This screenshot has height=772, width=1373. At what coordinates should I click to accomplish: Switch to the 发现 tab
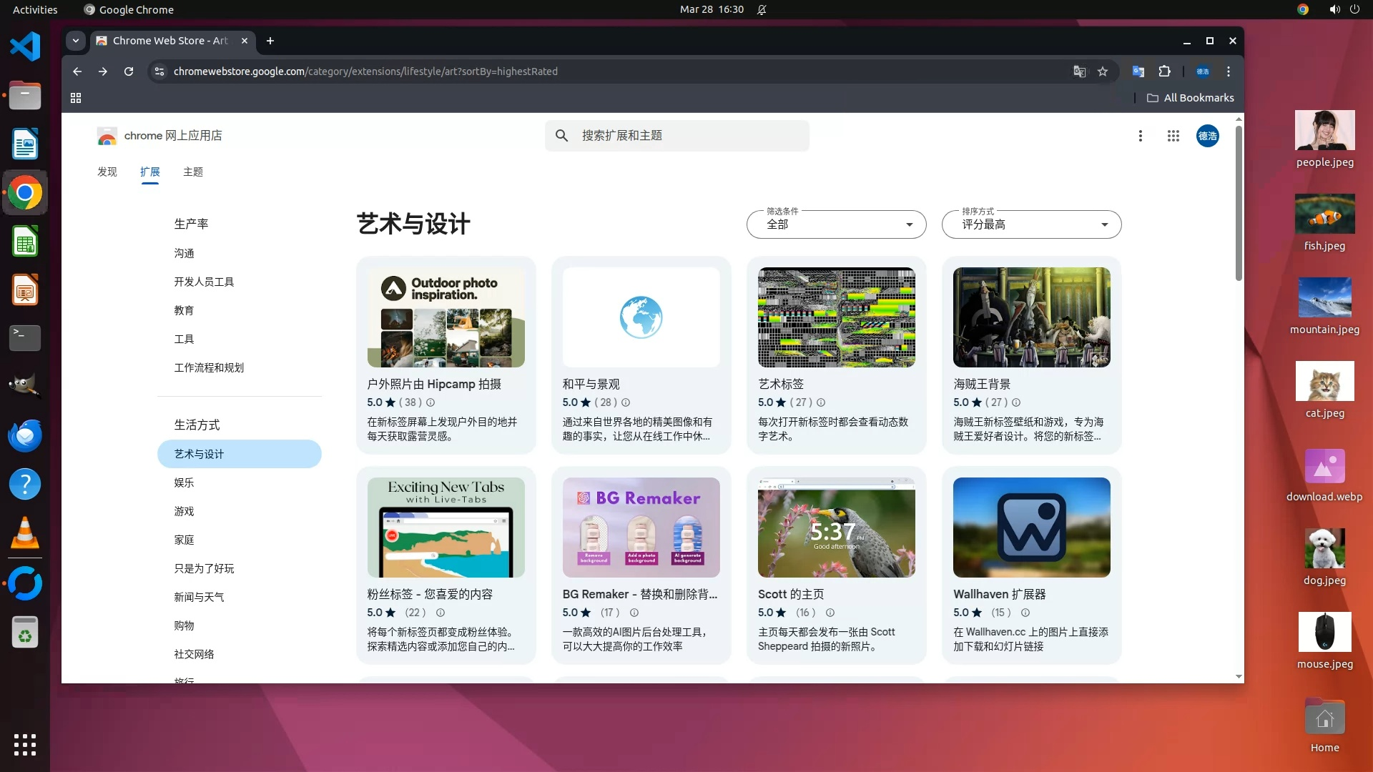click(x=107, y=172)
